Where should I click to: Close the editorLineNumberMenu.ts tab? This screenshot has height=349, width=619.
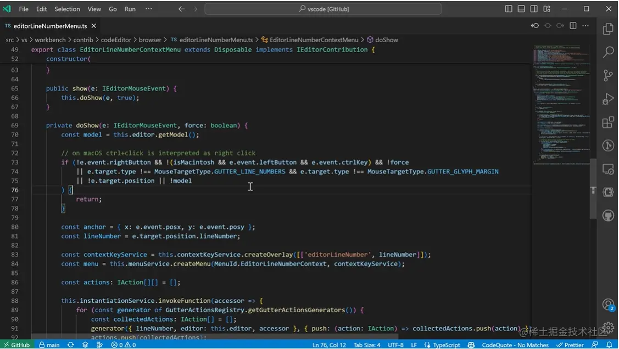[93, 26]
